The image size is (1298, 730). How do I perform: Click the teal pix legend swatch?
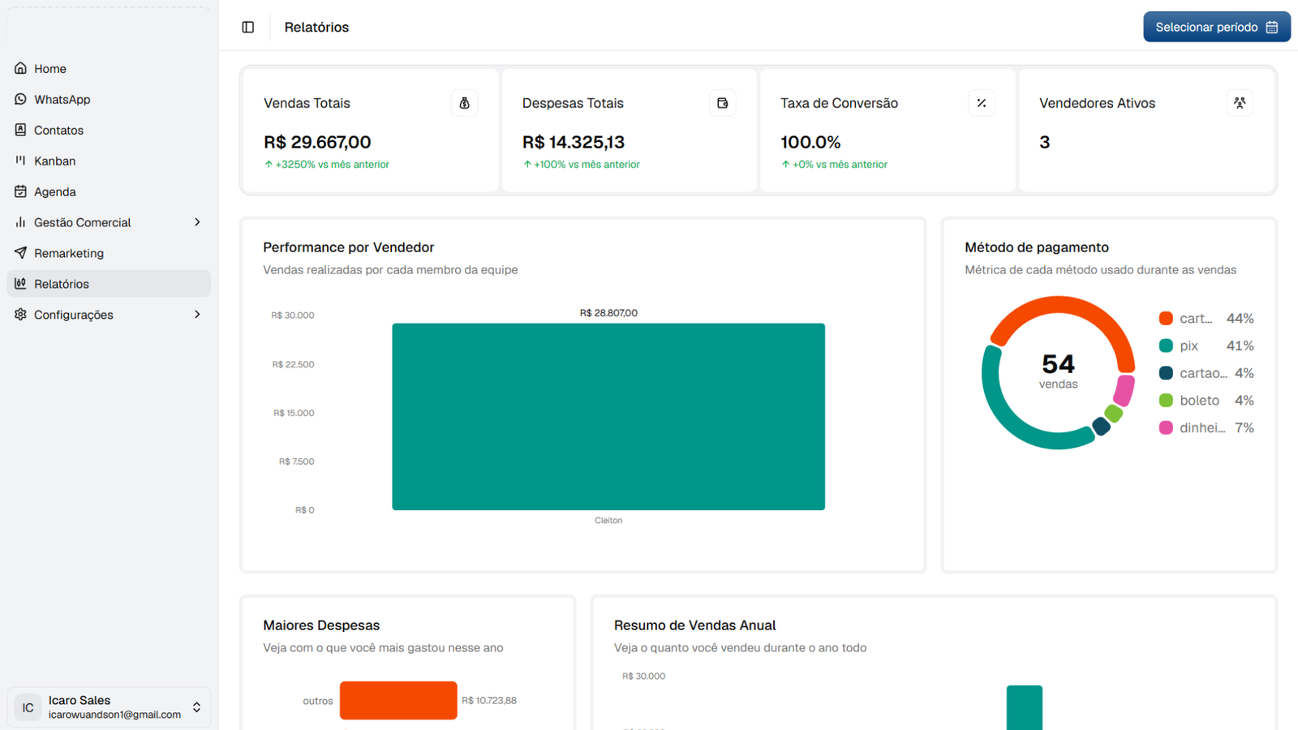pyautogui.click(x=1166, y=346)
